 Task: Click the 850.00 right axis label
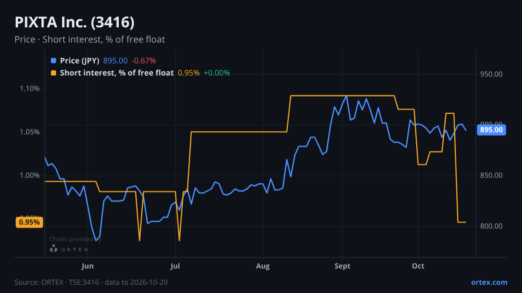pyautogui.click(x=492, y=175)
